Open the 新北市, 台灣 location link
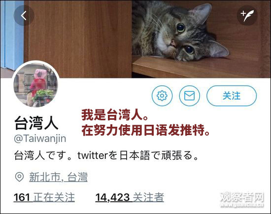271x214 pixels. pyautogui.click(x=59, y=177)
